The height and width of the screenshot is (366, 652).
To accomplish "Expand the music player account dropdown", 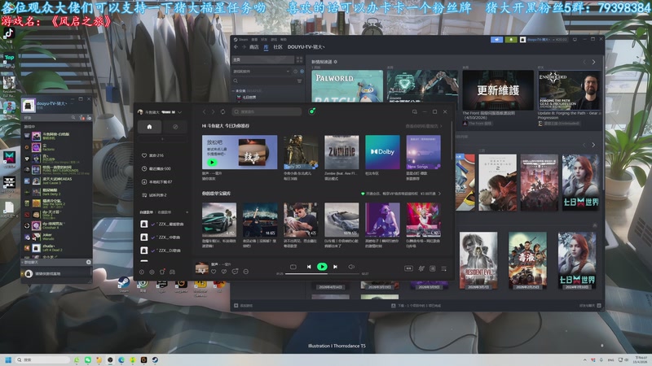I will (x=179, y=112).
